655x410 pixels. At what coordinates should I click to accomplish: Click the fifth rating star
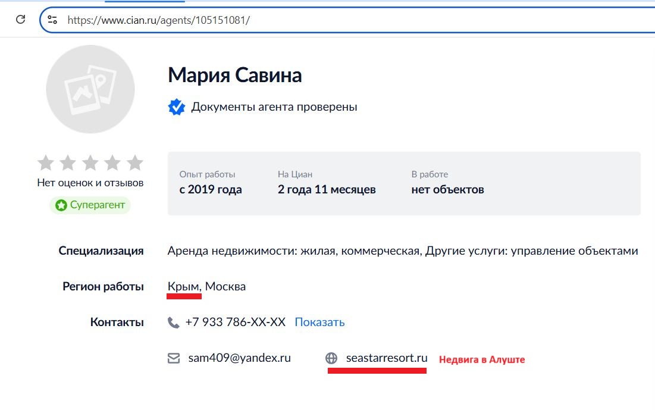point(135,162)
